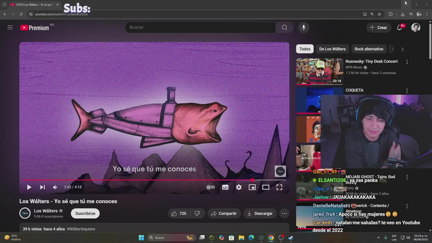Show hidden system tray icons
Viewport: 432px width, 243px height.
(379, 238)
